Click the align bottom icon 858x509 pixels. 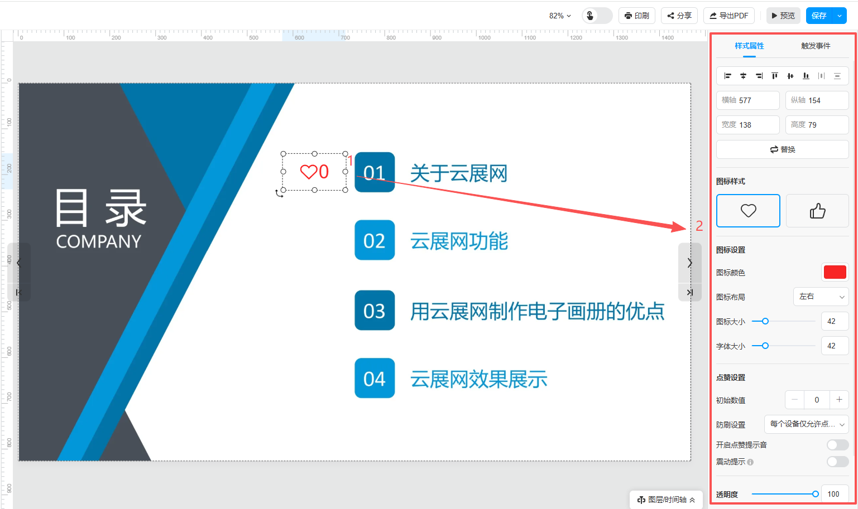(x=806, y=76)
